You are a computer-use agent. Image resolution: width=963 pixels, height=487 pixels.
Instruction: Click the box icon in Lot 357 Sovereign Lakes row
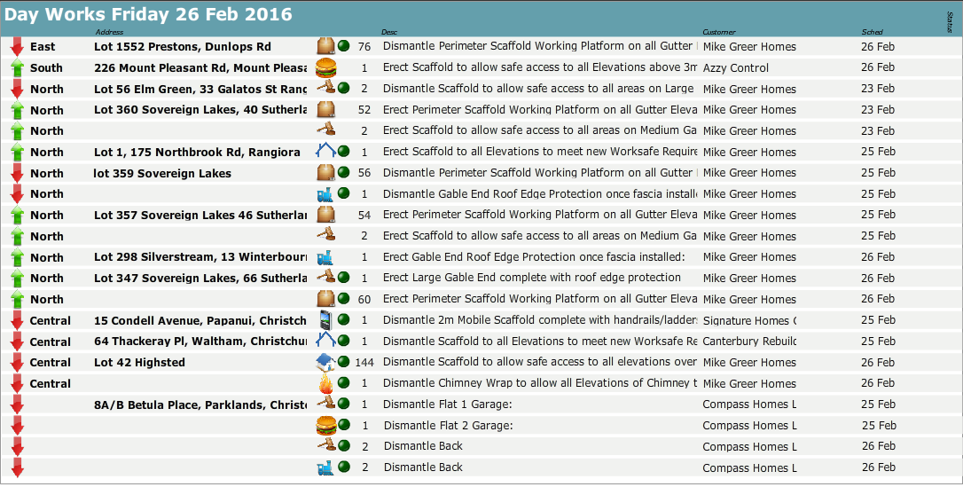325,215
